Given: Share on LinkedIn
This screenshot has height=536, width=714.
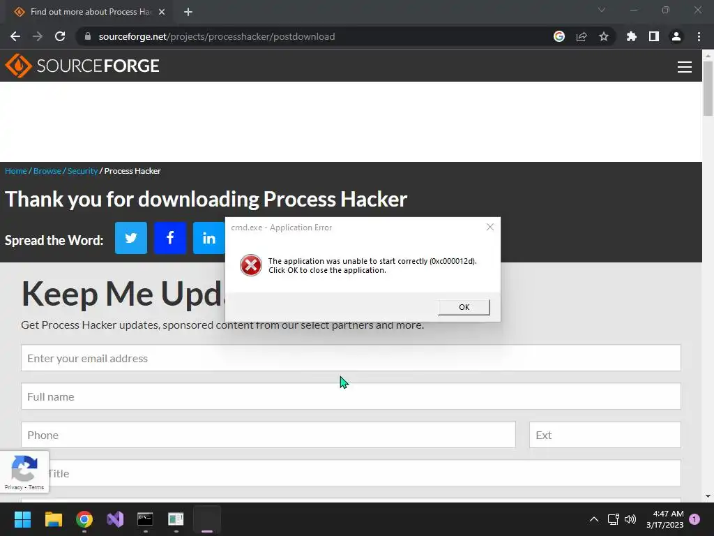Looking at the screenshot, I should click(209, 238).
